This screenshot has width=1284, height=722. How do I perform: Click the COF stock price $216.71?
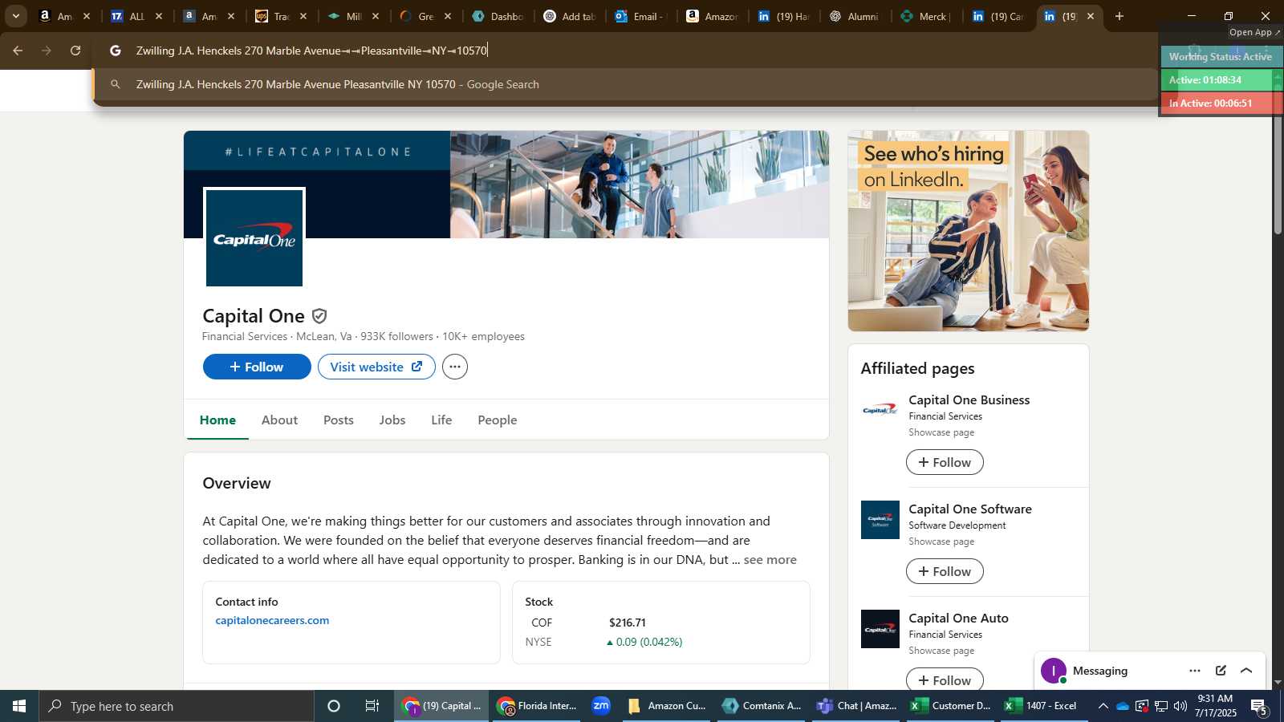[628, 623]
